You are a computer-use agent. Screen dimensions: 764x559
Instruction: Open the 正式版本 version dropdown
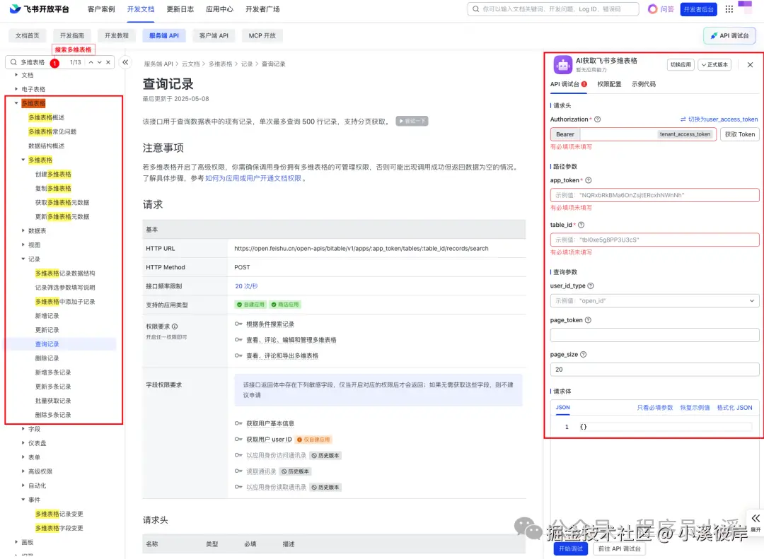714,65
